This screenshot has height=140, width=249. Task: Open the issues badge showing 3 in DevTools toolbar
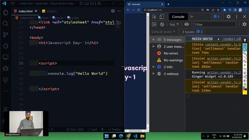point(216,17)
